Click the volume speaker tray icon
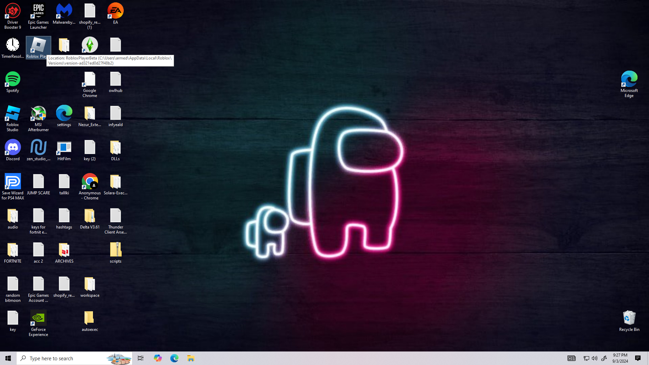The image size is (649, 365). coord(595,358)
